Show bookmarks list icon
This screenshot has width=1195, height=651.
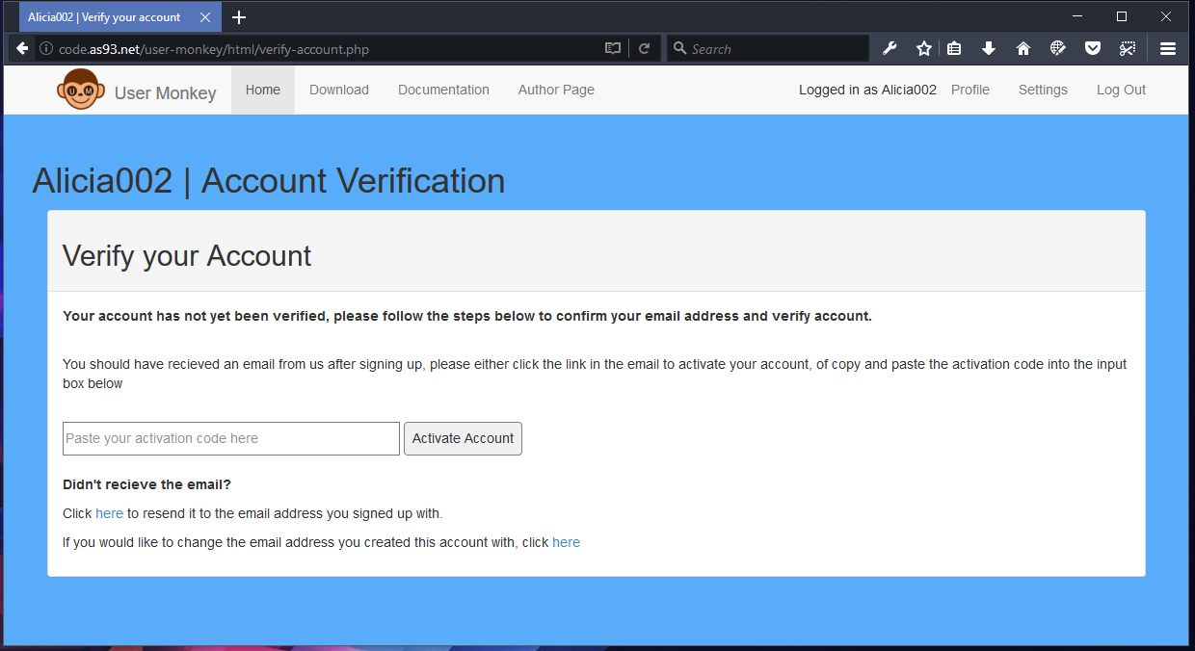(x=954, y=48)
